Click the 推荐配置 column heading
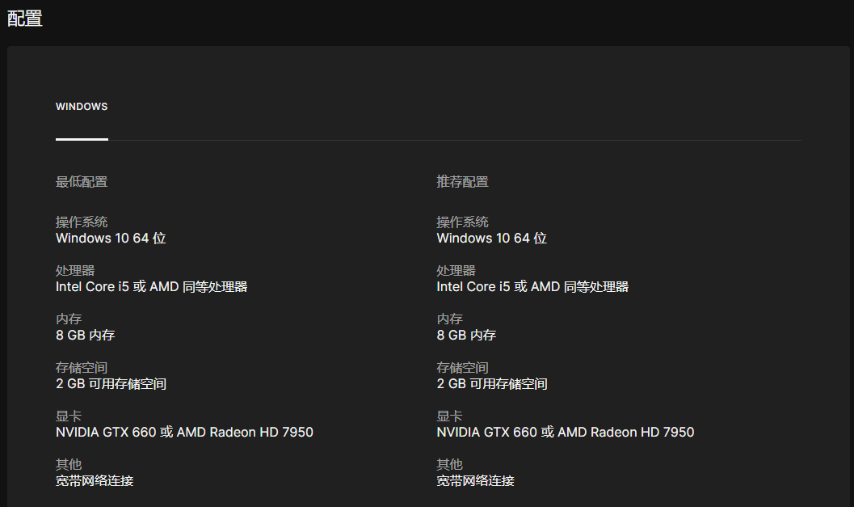This screenshot has height=507, width=854. coord(462,182)
